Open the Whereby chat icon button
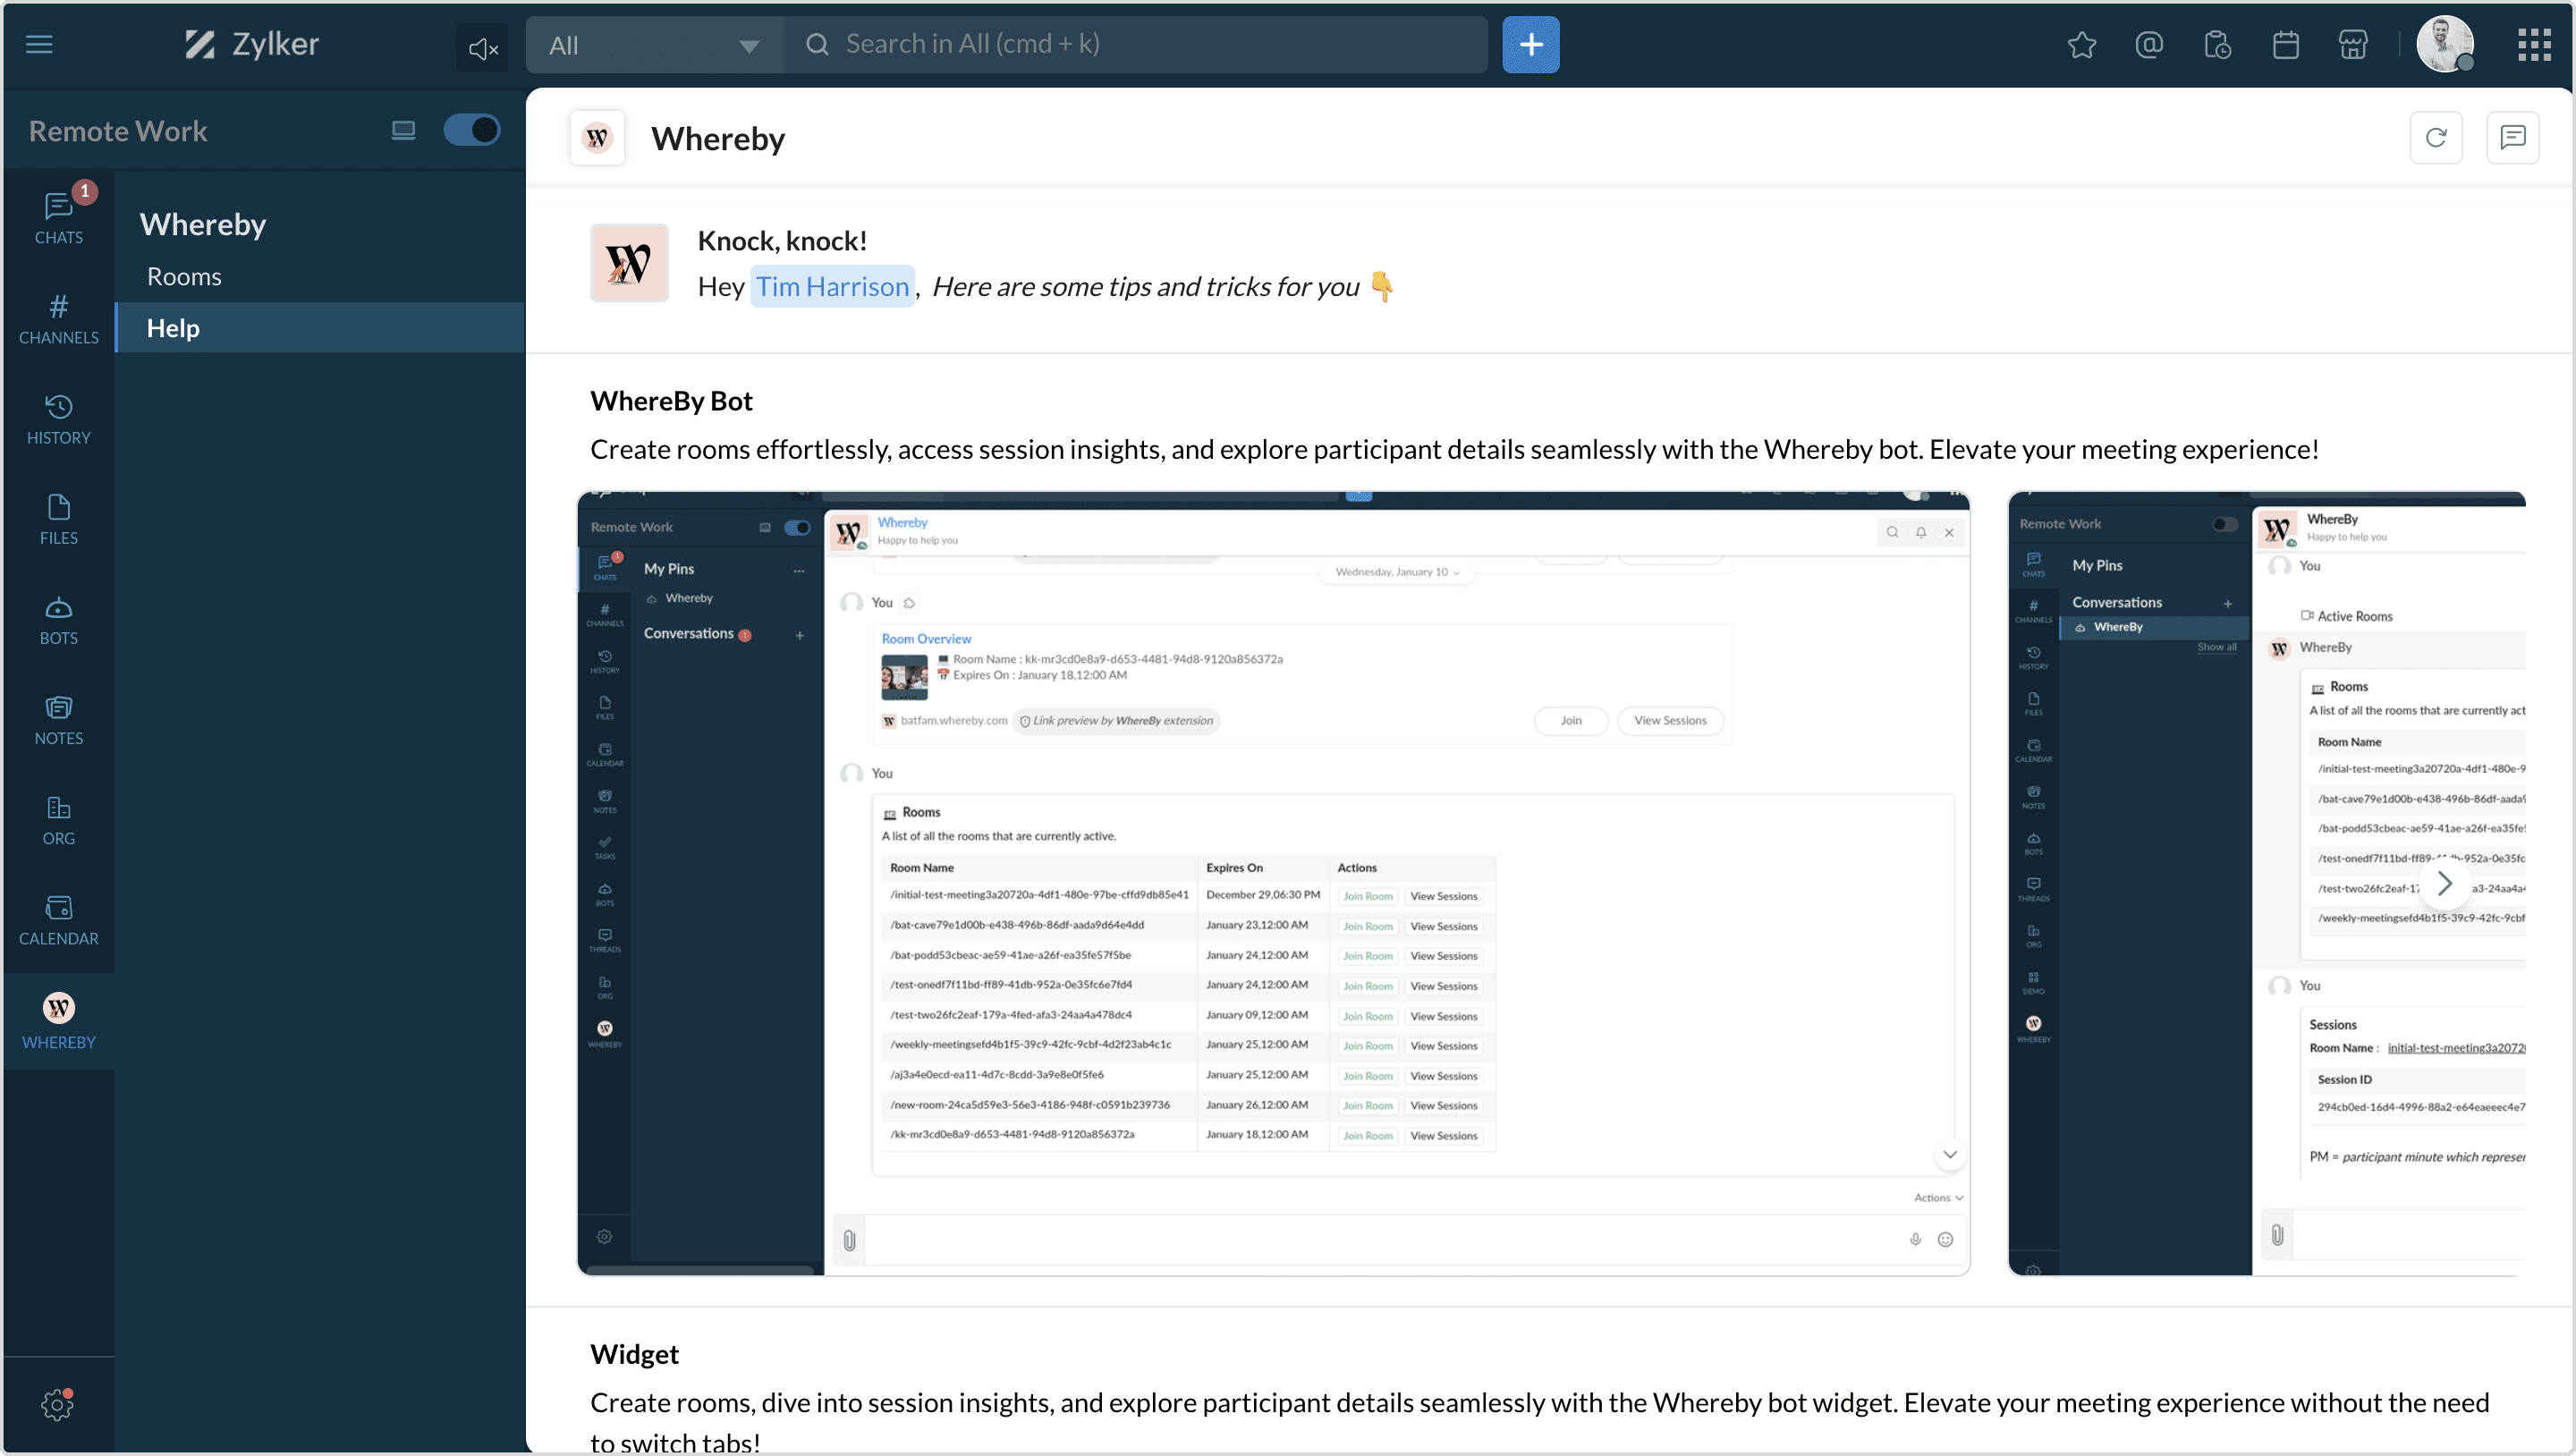The height and width of the screenshot is (1456, 2576). 2513,138
